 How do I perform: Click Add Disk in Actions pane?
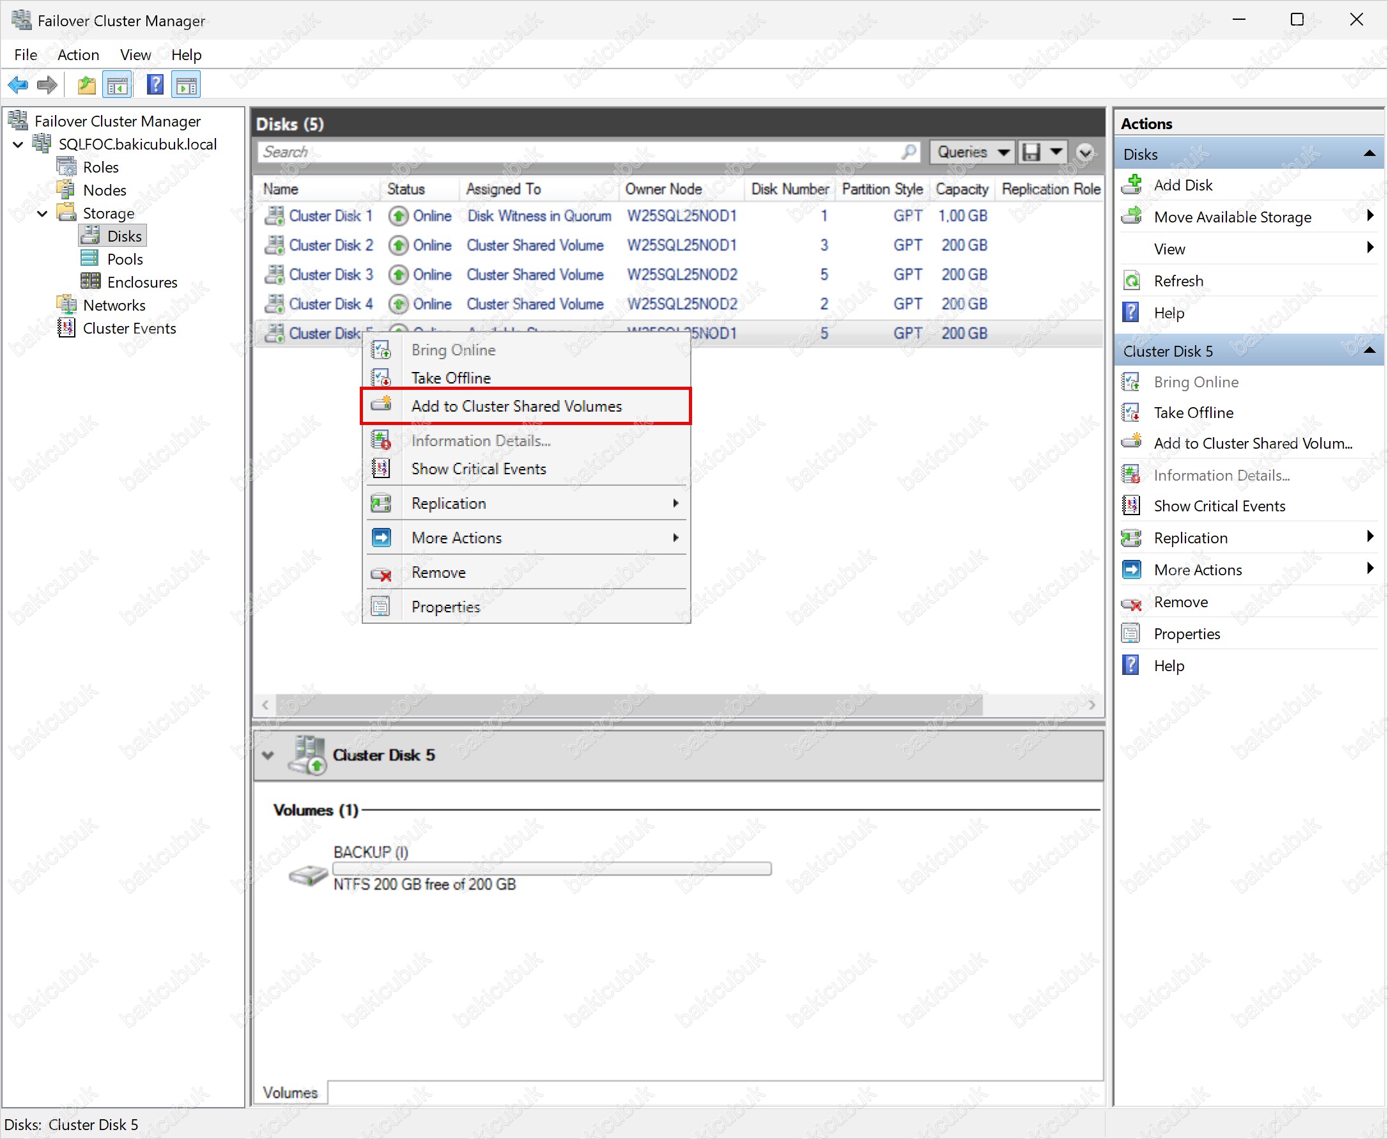[x=1183, y=185]
